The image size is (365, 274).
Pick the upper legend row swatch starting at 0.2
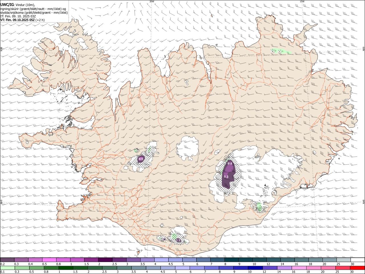7,260
